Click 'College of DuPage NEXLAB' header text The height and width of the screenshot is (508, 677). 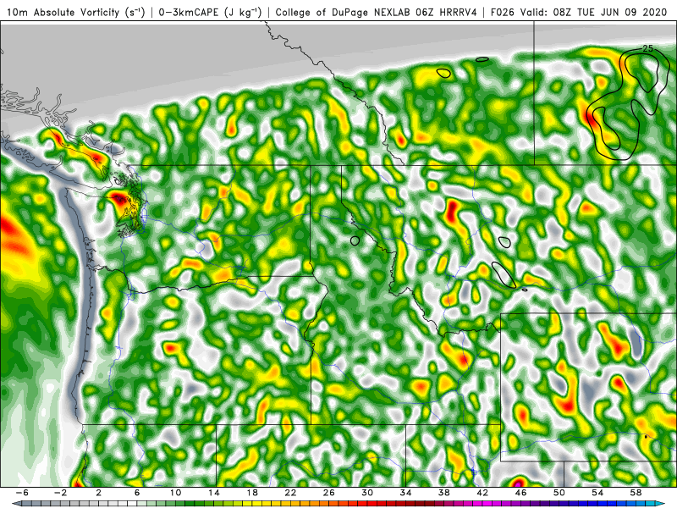(344, 12)
